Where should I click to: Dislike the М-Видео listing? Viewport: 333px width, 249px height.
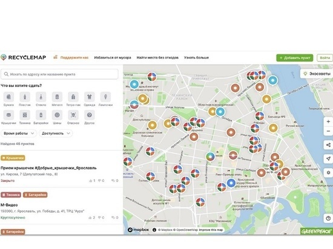click(101, 218)
